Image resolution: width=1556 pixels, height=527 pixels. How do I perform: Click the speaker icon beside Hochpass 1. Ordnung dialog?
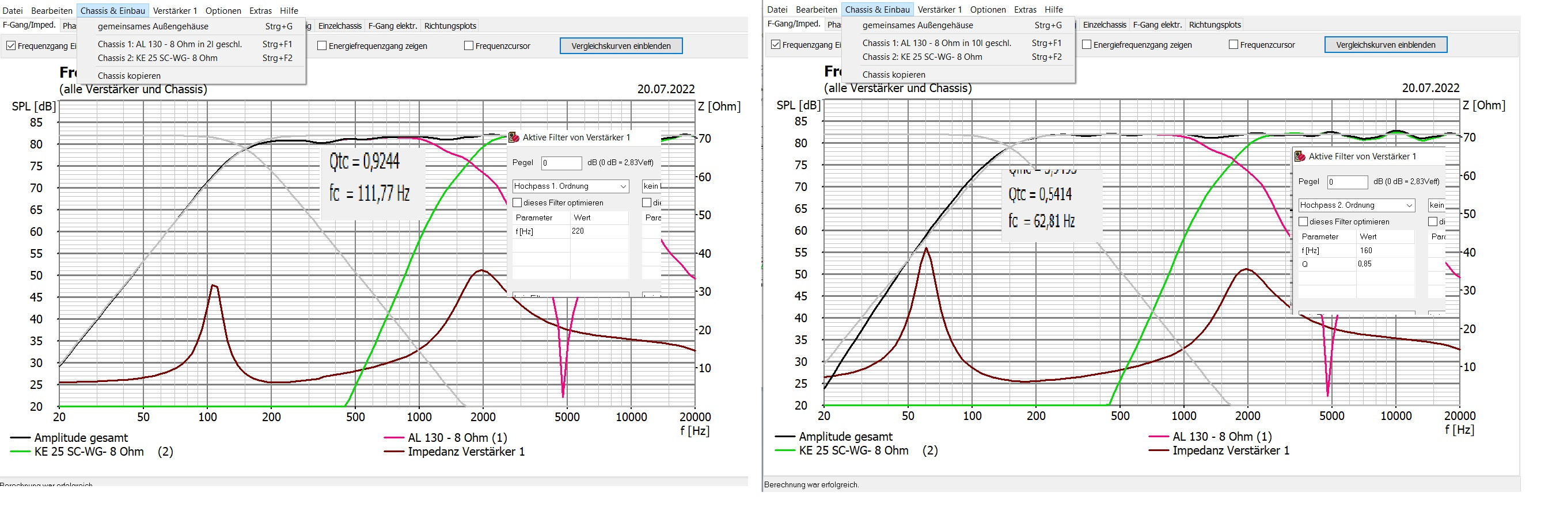pyautogui.click(x=514, y=138)
